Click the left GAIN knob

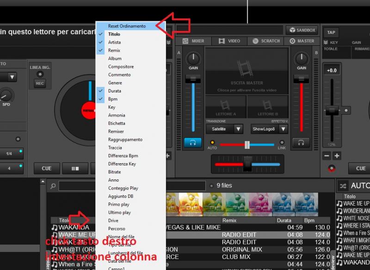[193, 58]
